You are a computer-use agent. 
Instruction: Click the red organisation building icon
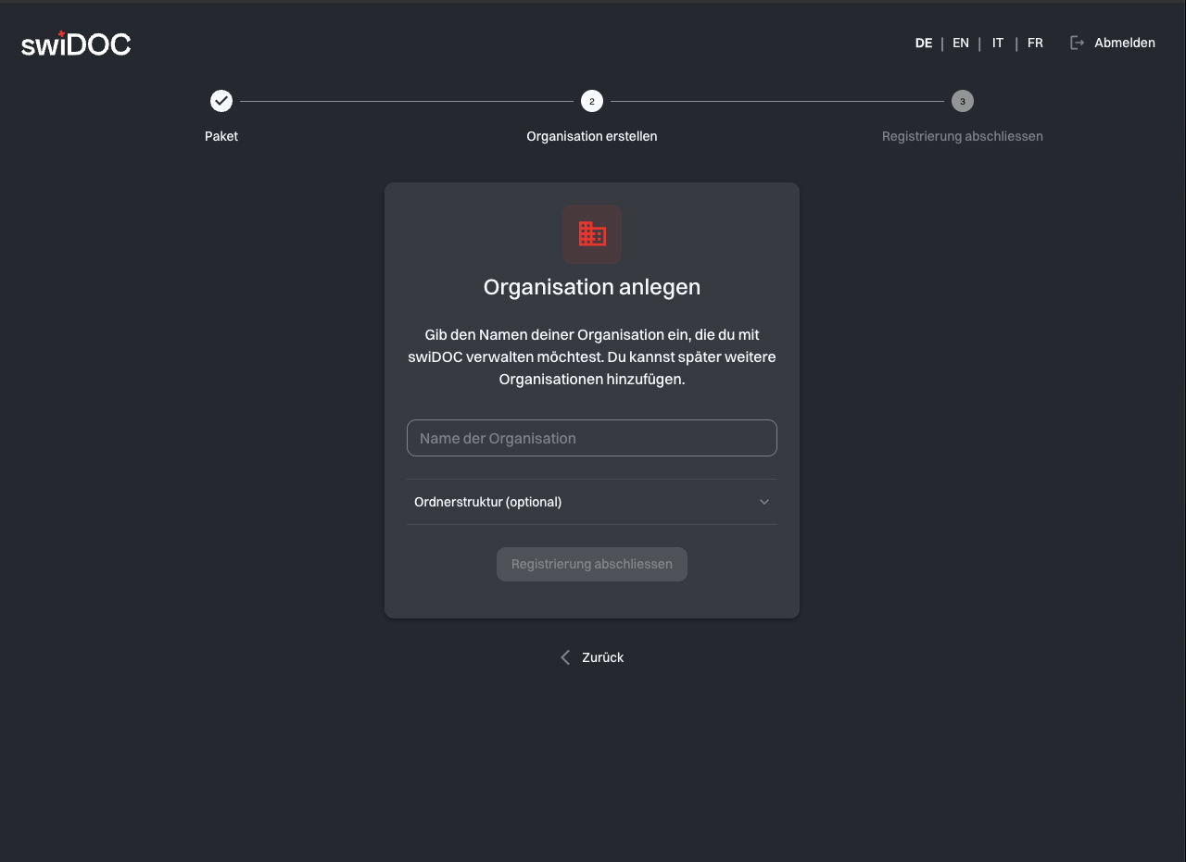click(x=592, y=234)
